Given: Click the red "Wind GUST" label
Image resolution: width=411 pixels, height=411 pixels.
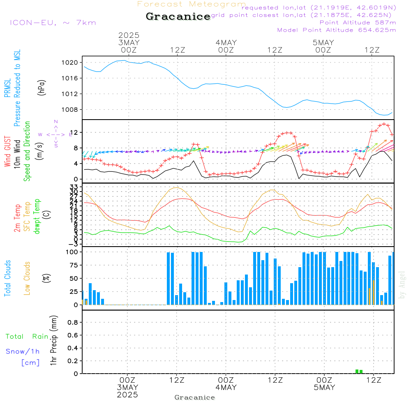Looking at the screenshot, I should pyautogui.click(x=7, y=152).
